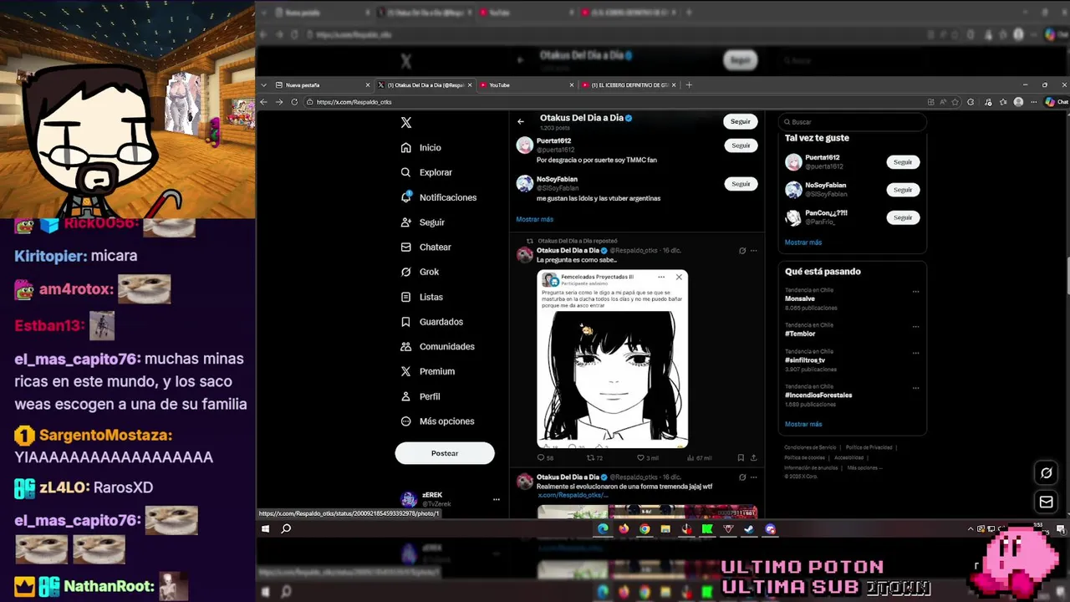This screenshot has width=1070, height=602.
Task: Open Grok icon on 'Realmente si evolucionaron' post
Action: click(x=742, y=477)
